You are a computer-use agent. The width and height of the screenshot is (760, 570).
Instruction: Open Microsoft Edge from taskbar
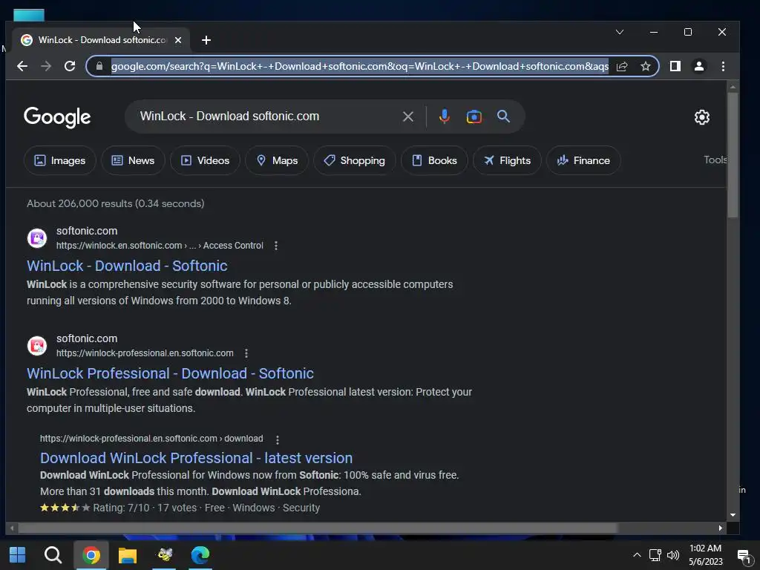(200, 555)
